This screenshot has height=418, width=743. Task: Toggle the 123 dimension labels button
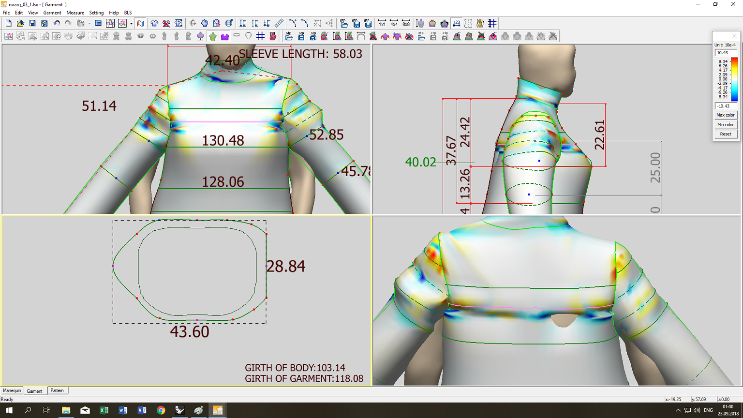(x=456, y=23)
